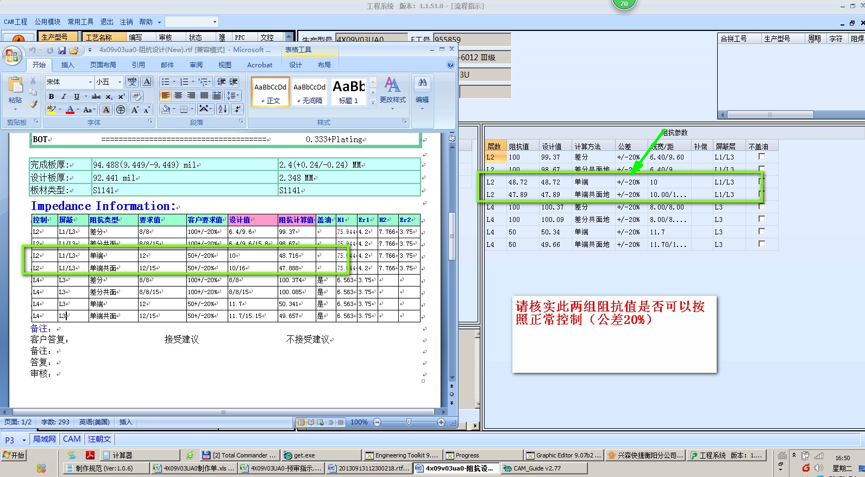Switch to outline view in status bar

330,422
